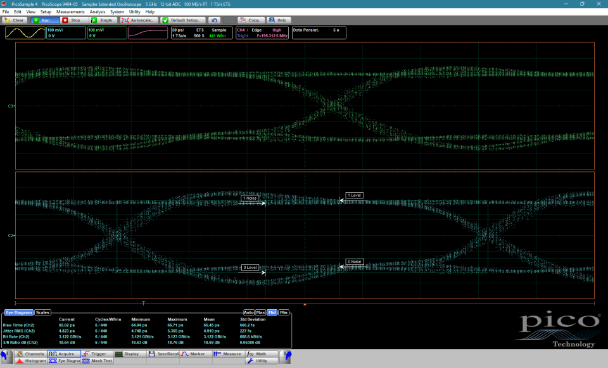Open the Display settings
This screenshot has height=368, width=608.
[130, 353]
